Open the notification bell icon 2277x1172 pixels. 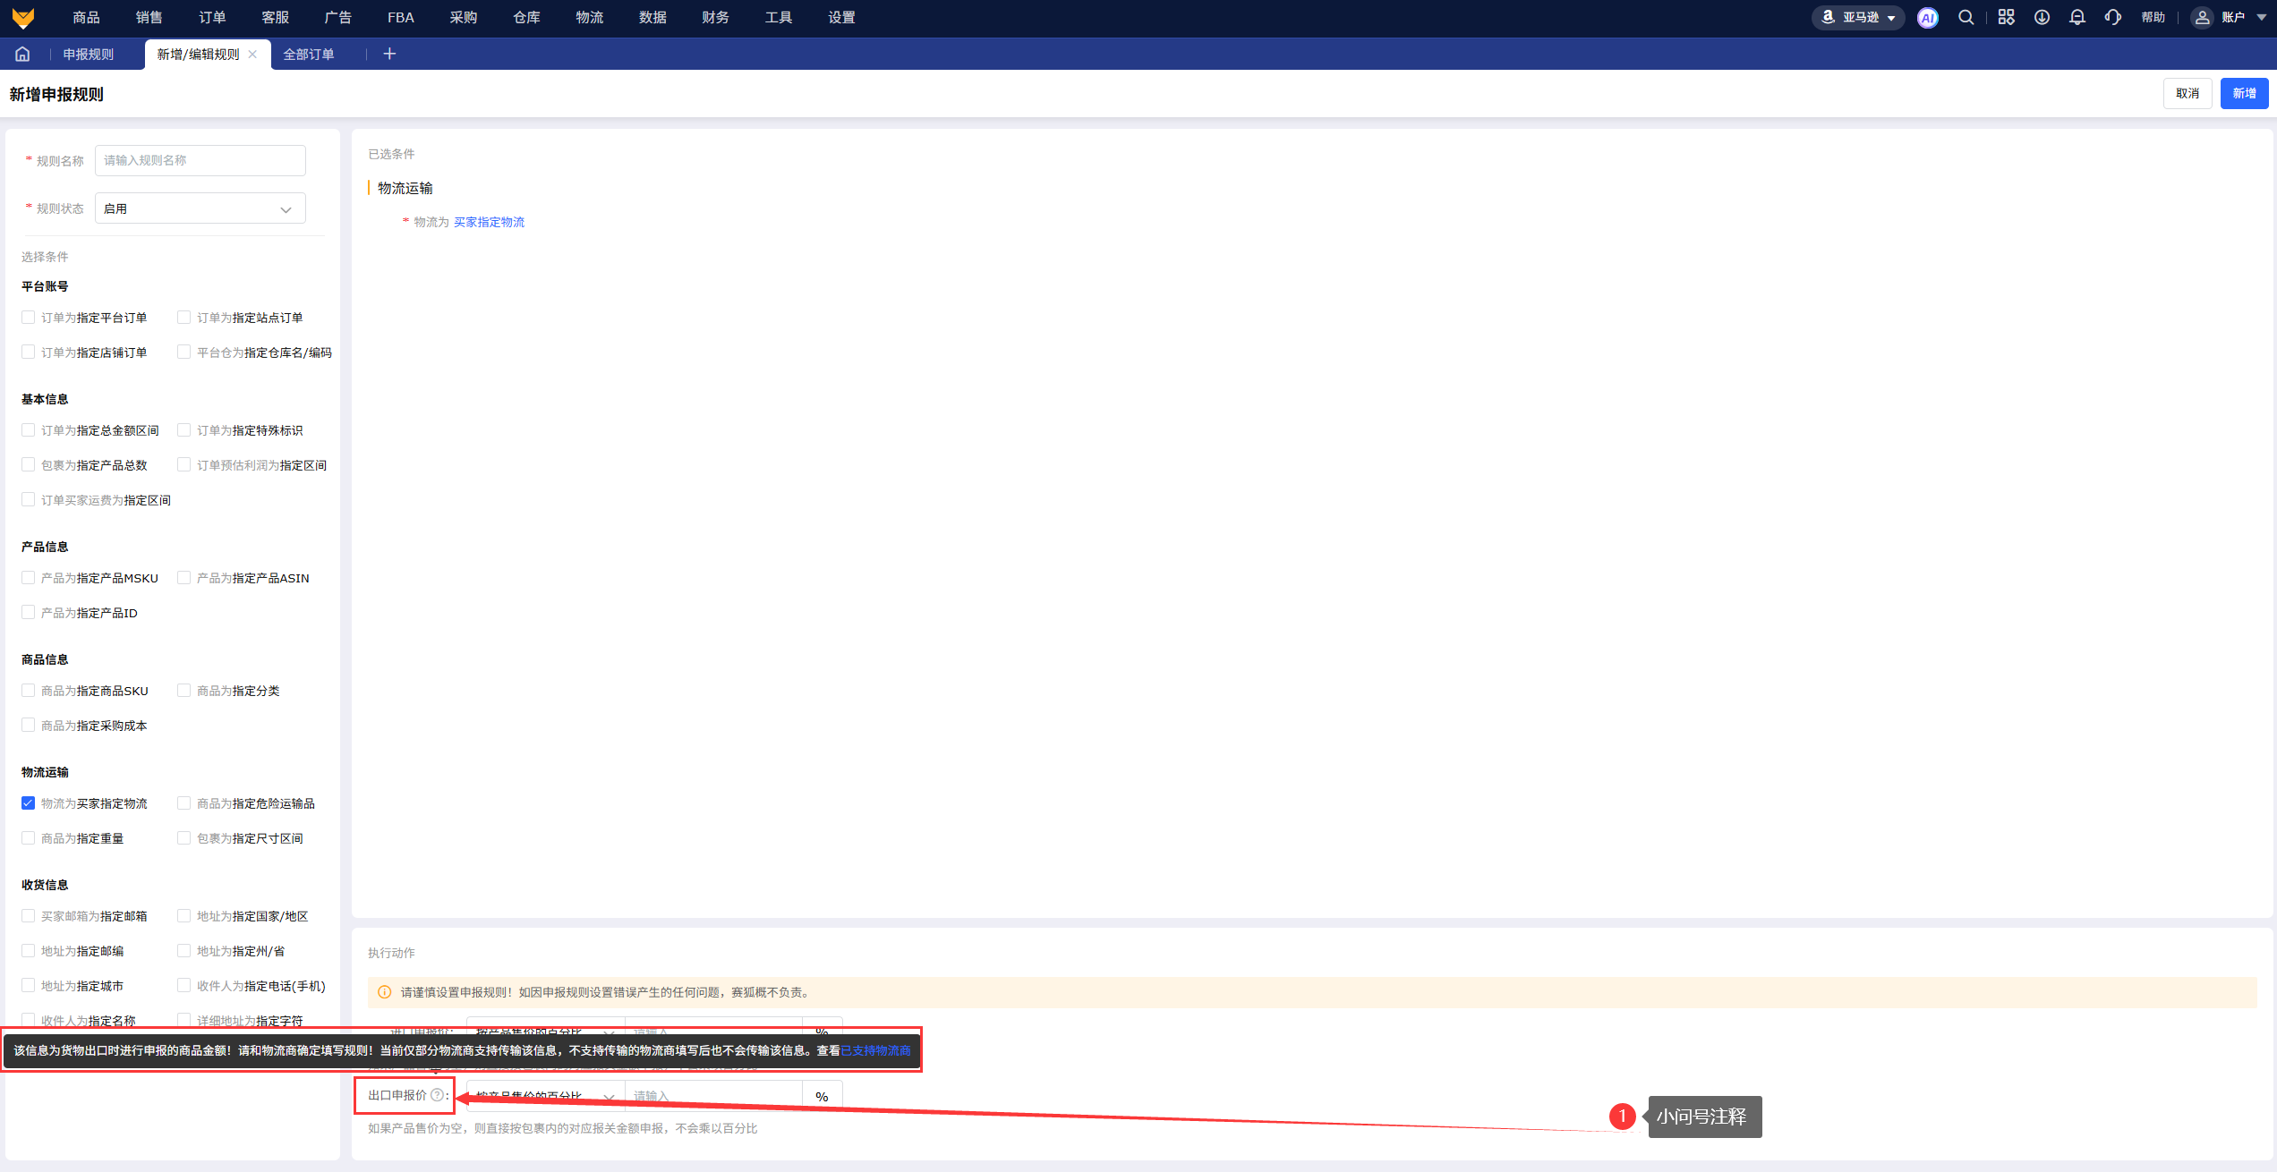tap(2077, 18)
